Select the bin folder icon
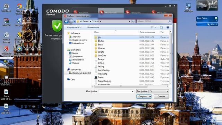This screenshot has height=125, width=222. pos(96,37)
